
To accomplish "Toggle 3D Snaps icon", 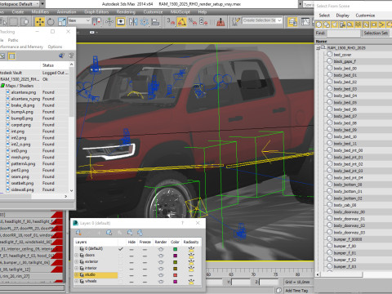I will click(x=171, y=21).
